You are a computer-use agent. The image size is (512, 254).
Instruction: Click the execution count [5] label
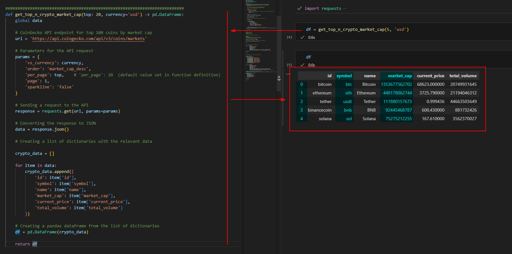pyautogui.click(x=289, y=65)
